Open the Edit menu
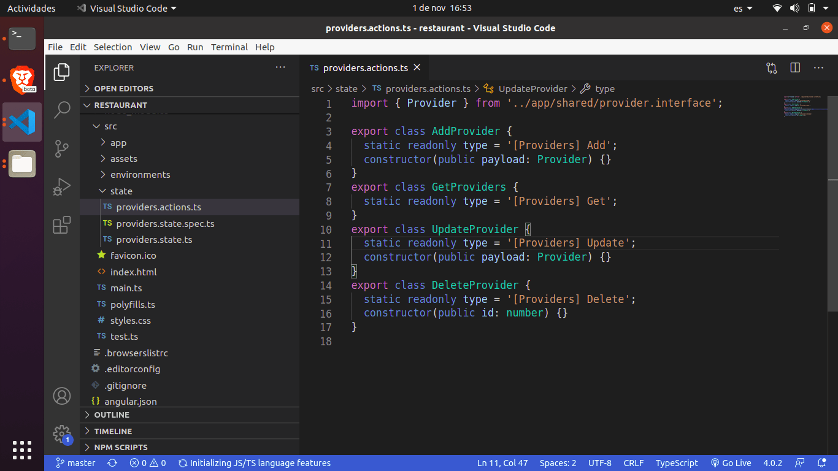838x471 pixels. coord(78,47)
